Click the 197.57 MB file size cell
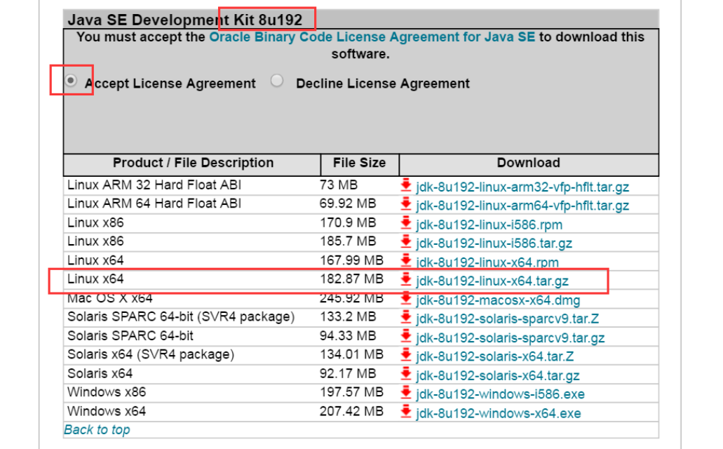The height and width of the screenshot is (449, 723). (x=351, y=392)
